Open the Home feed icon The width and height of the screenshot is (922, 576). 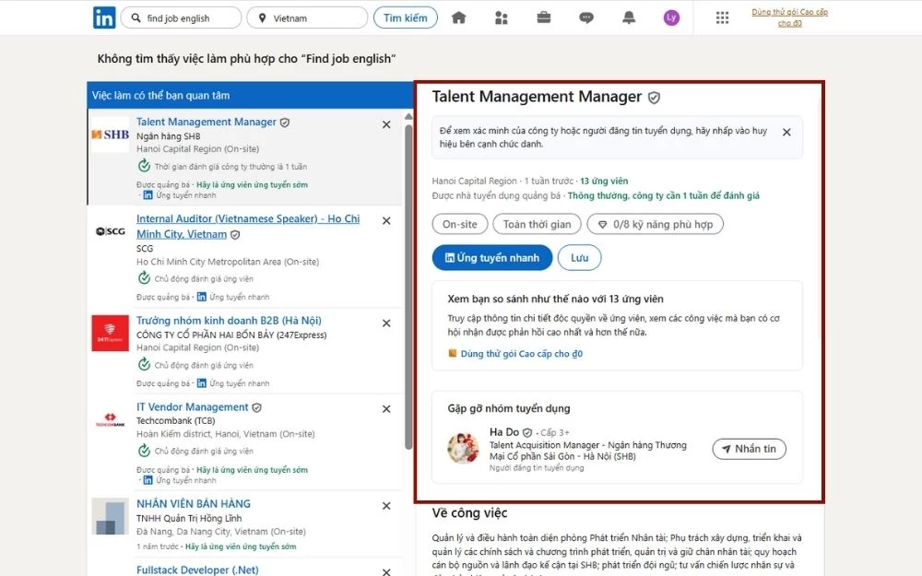(458, 17)
